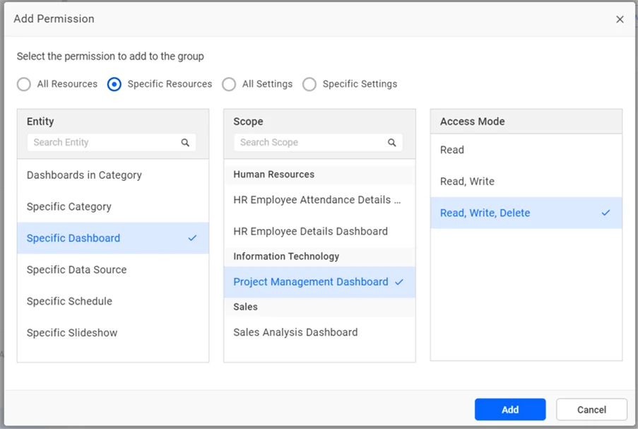Click the search icon in Entity panel
The image size is (638, 429).
185,142
